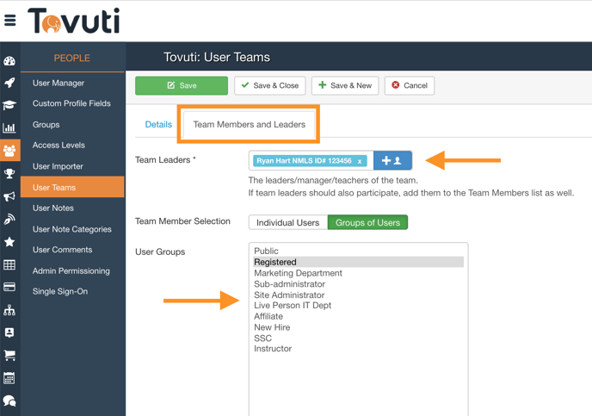The image size is (592, 416).
Task: Click the trophy sidebar icon
Action: tap(9, 174)
